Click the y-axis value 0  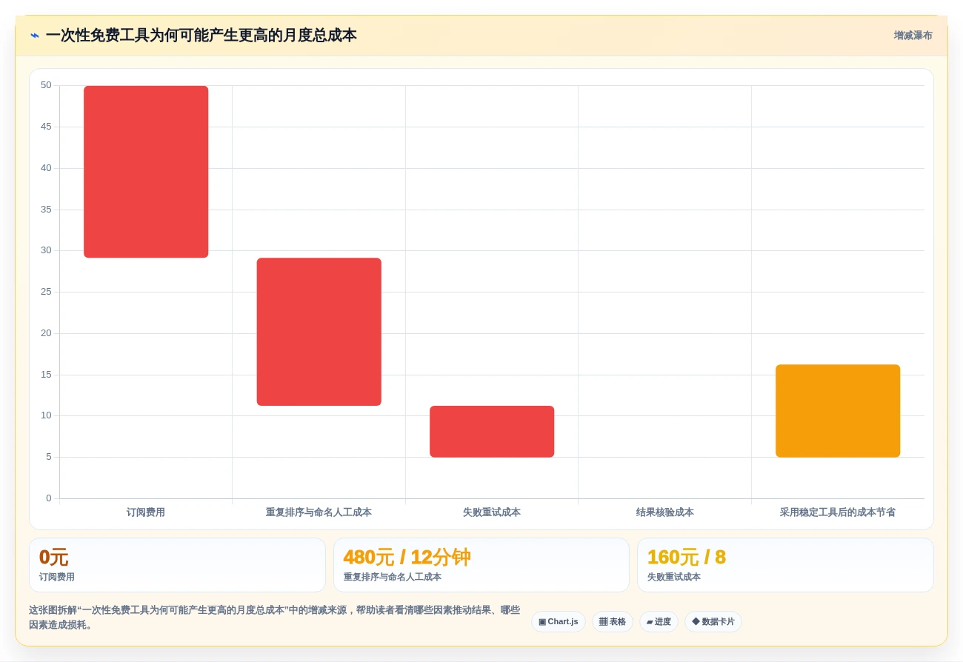click(49, 498)
